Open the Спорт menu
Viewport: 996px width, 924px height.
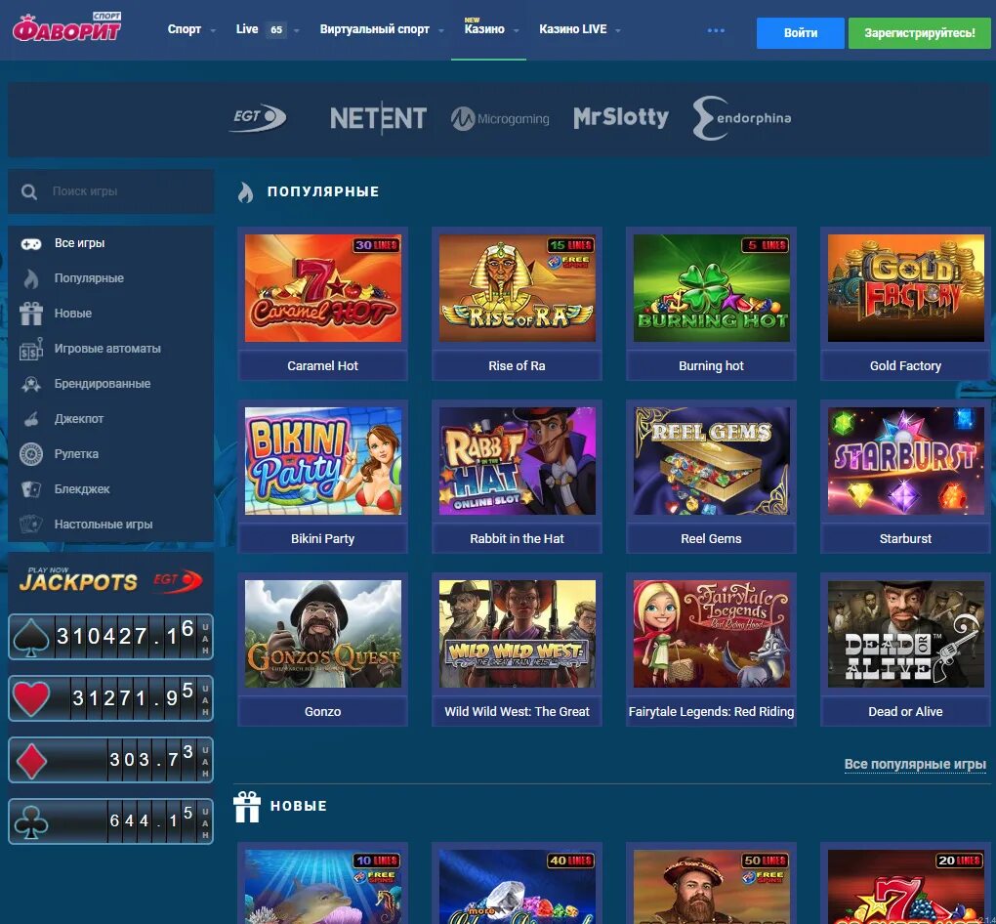(185, 29)
